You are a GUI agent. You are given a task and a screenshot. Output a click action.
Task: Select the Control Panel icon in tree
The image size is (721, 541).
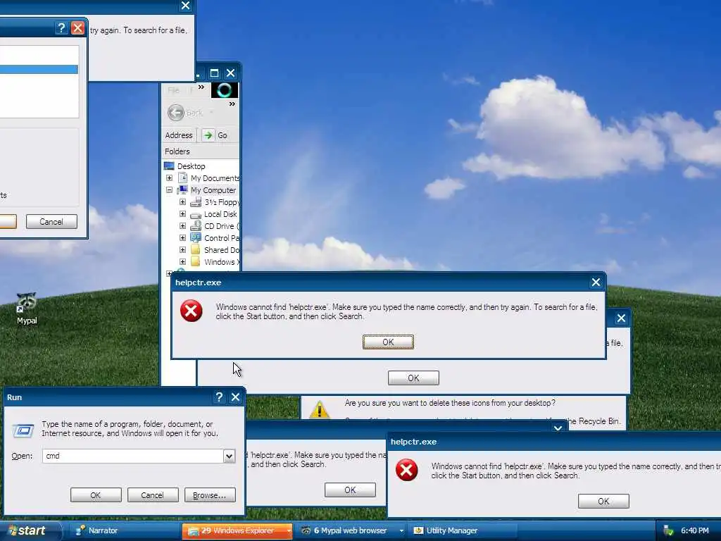(196, 238)
